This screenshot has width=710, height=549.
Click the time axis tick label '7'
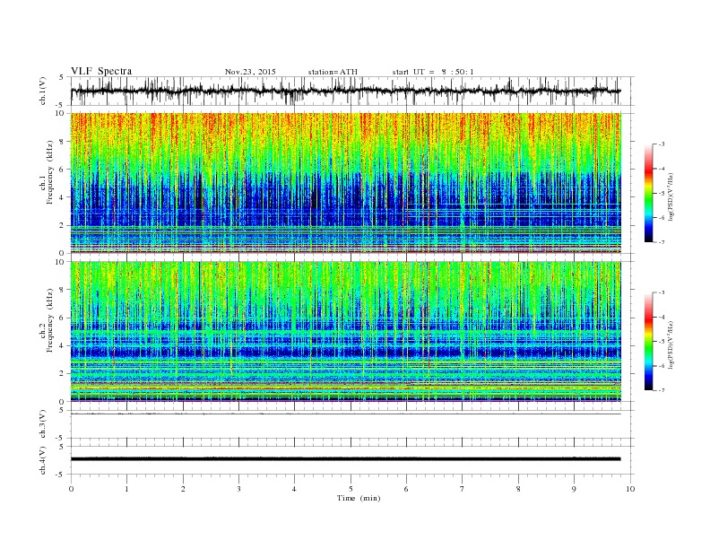[x=463, y=489]
